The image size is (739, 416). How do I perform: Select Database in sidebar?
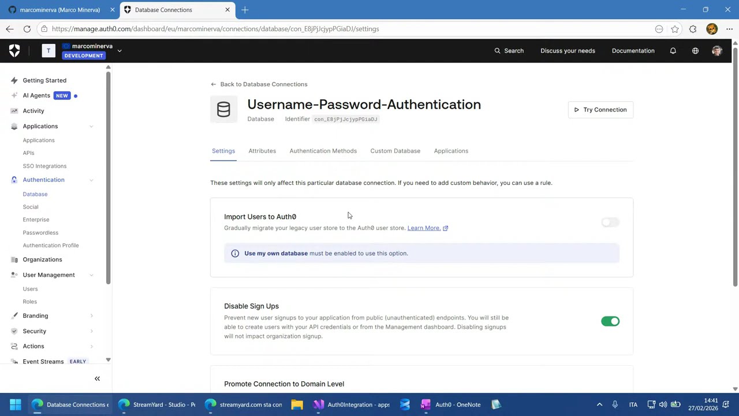[x=35, y=194]
